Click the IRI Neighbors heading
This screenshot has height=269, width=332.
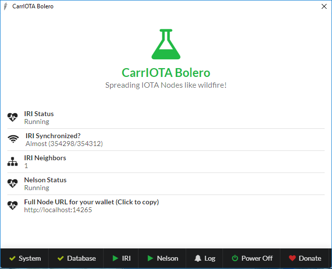45,158
